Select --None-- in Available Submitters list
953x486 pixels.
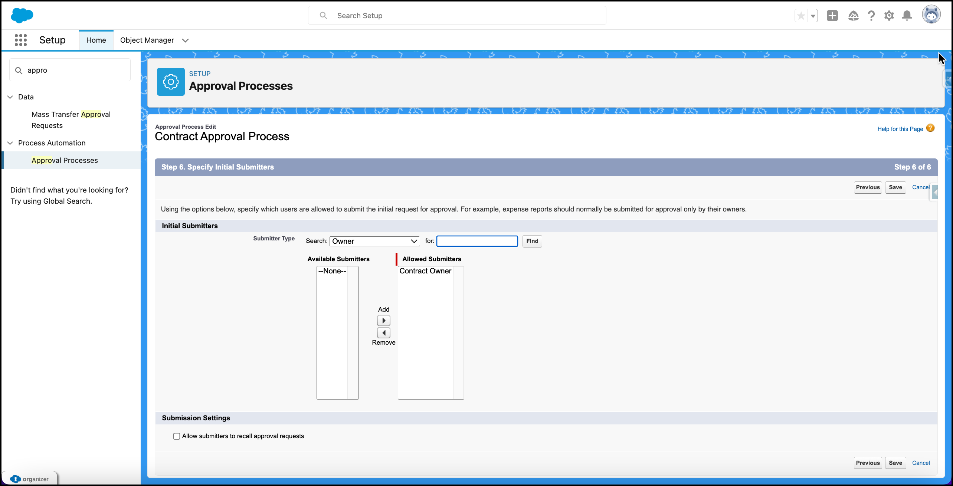[332, 271]
